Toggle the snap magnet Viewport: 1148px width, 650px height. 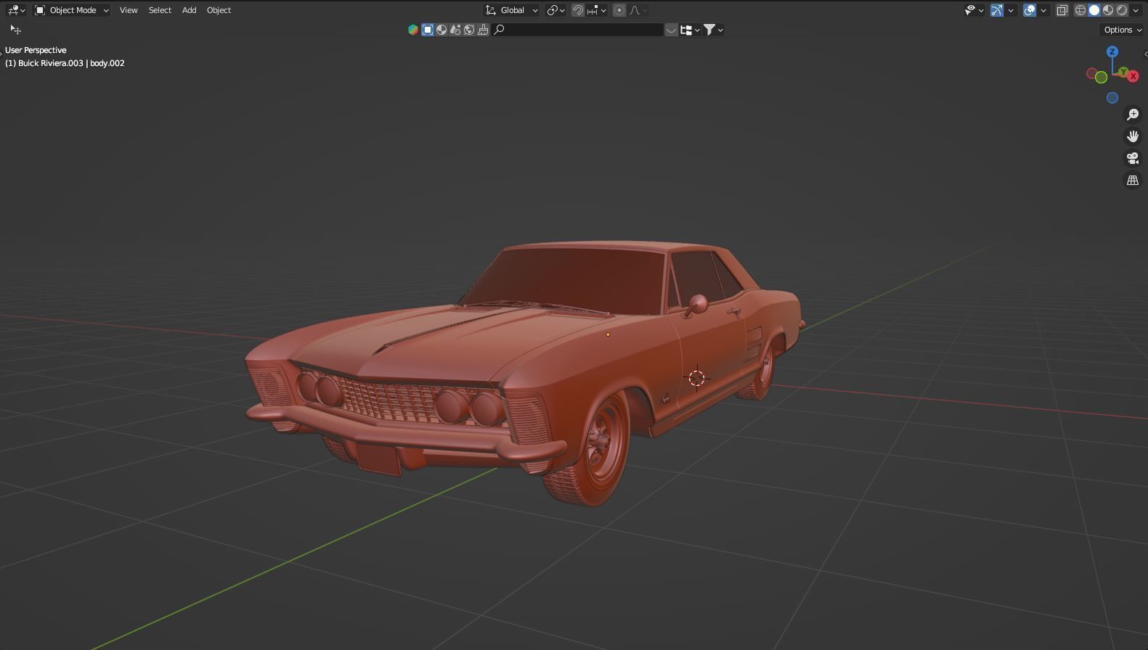[578, 10]
